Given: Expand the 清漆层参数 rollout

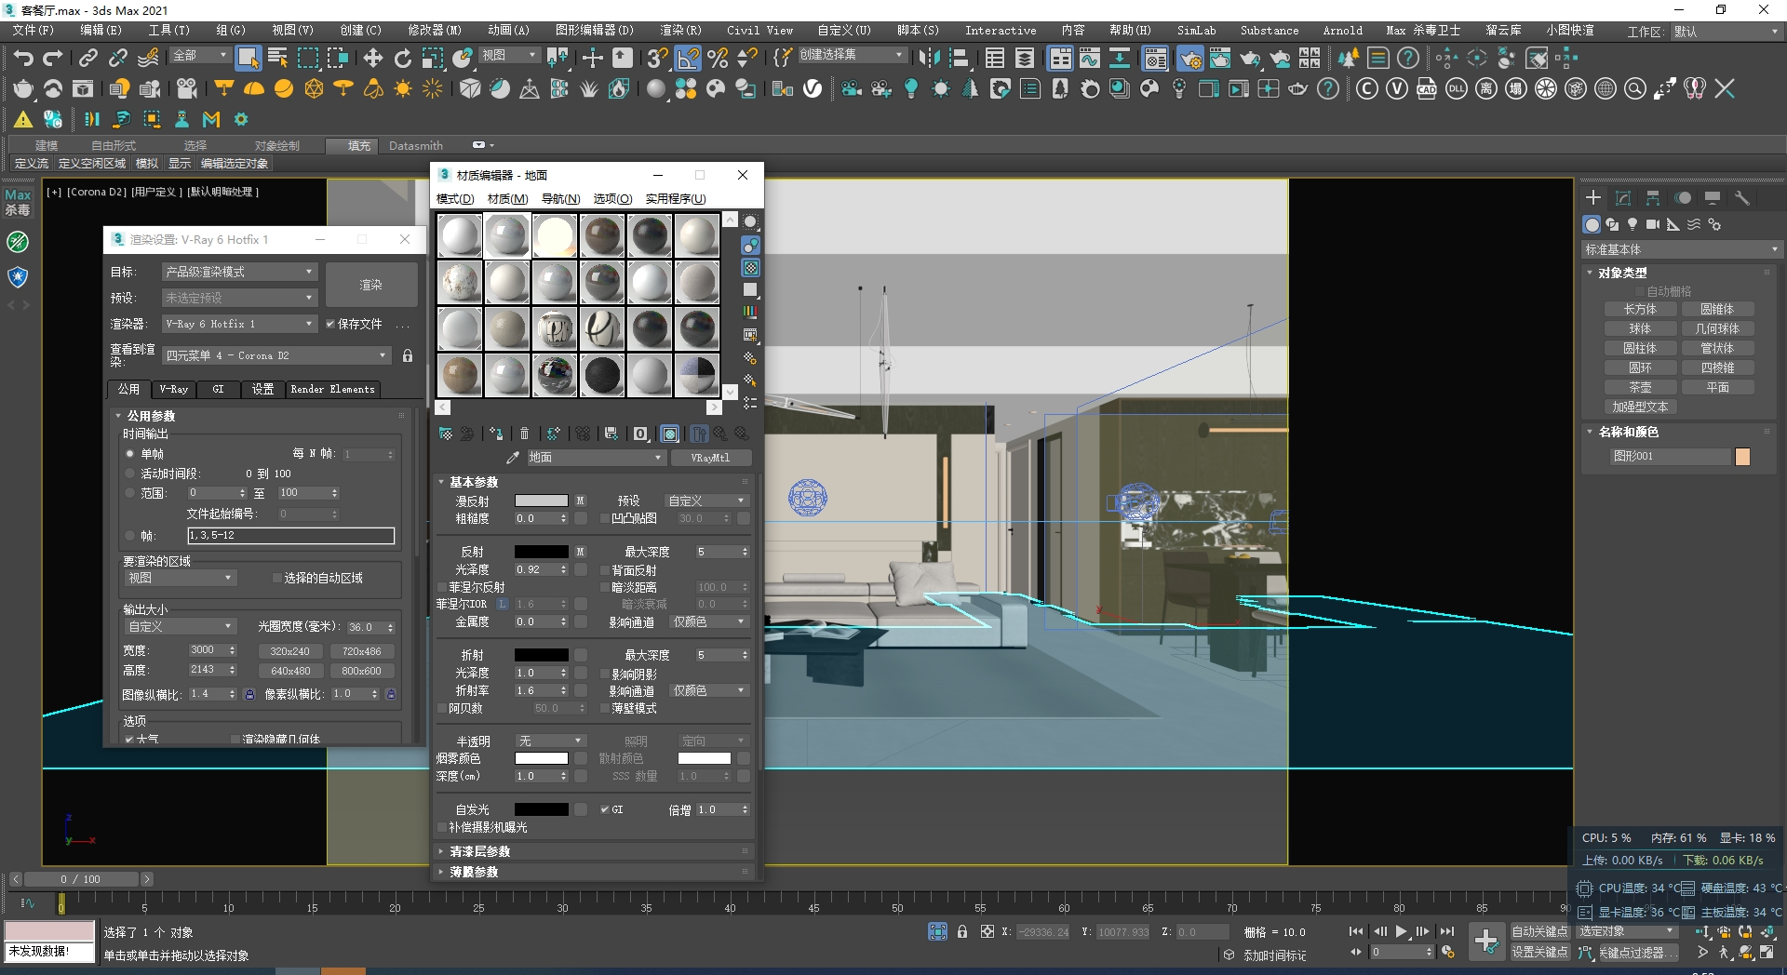Looking at the screenshot, I should (x=479, y=851).
